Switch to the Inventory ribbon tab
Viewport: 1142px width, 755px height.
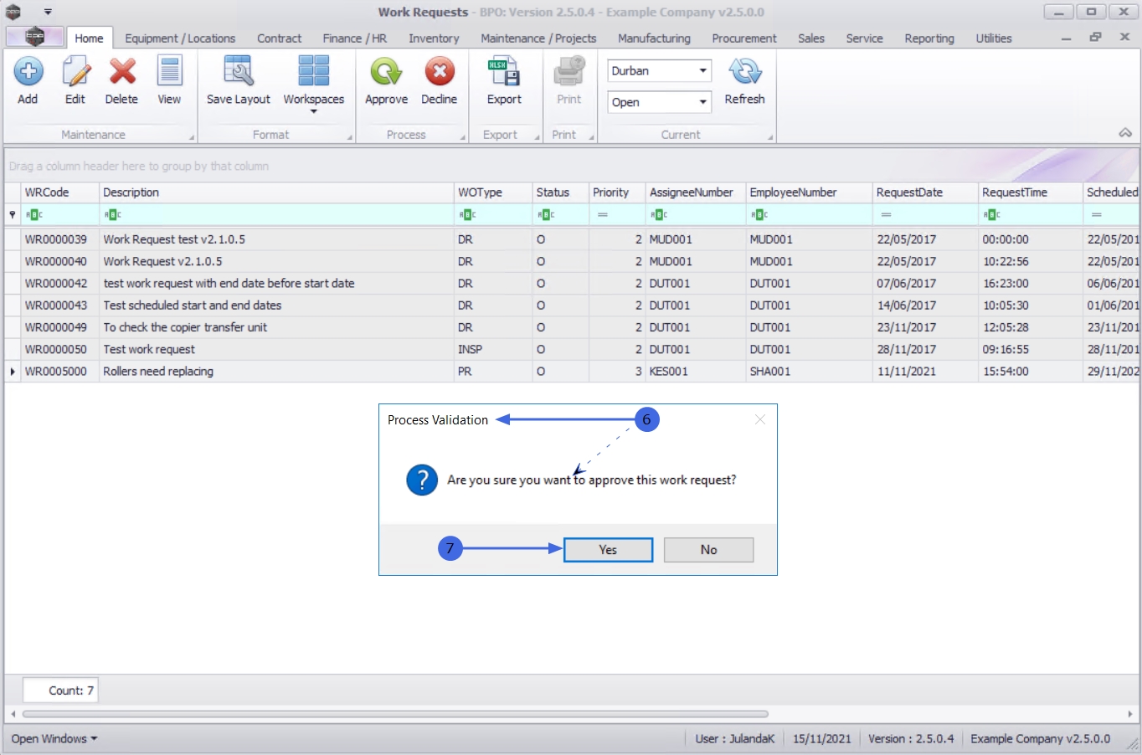tap(434, 39)
